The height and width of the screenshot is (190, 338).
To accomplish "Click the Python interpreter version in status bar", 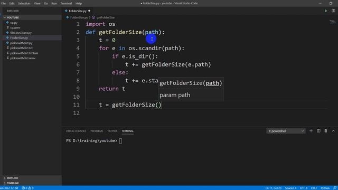I will click(x=9, y=188).
